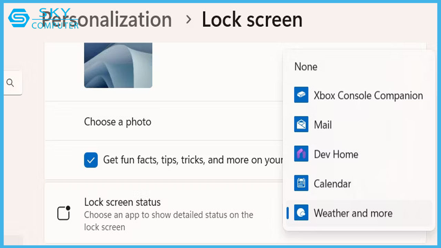Open search using the magnifier icon
Screen dimensions: 441x248
[x=10, y=83]
